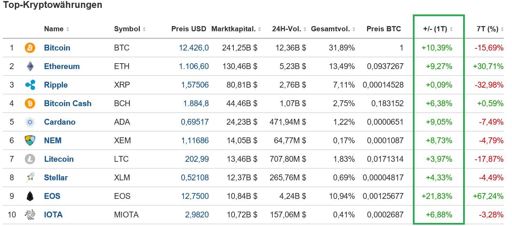Viewport: 512px width, 226px height.
Task: Click the Ripple blue logo icon
Action: pos(30,85)
